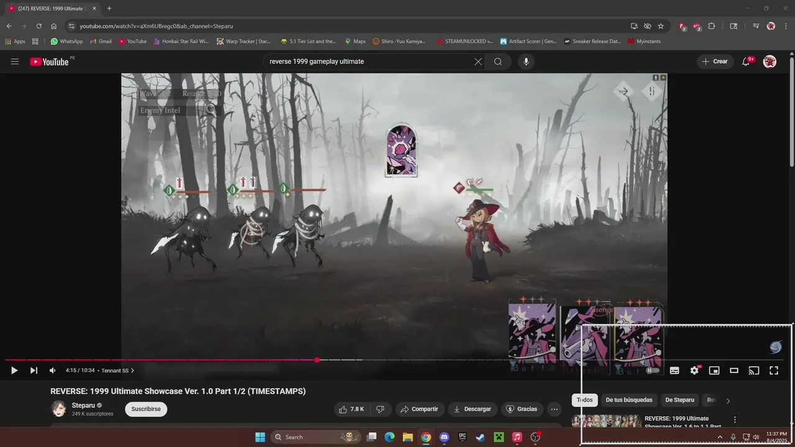Launch File Explorer from taskbar
Image resolution: width=795 pixels, height=447 pixels.
407,437
